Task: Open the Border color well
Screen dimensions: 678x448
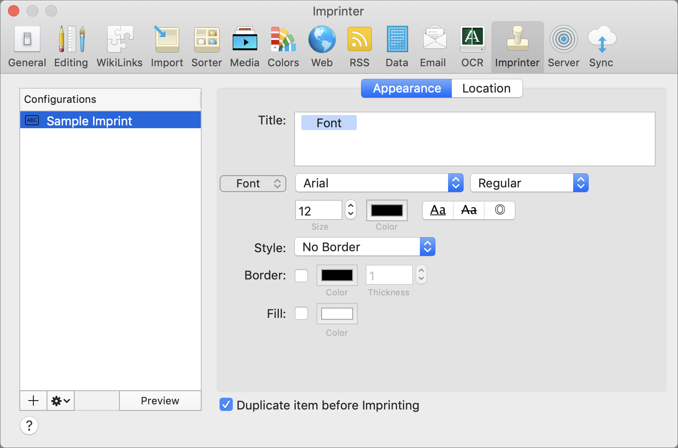Action: click(337, 275)
